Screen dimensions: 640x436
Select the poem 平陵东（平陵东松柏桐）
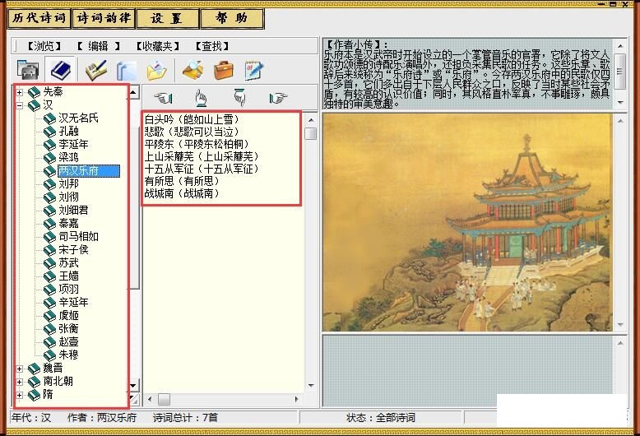[197, 144]
